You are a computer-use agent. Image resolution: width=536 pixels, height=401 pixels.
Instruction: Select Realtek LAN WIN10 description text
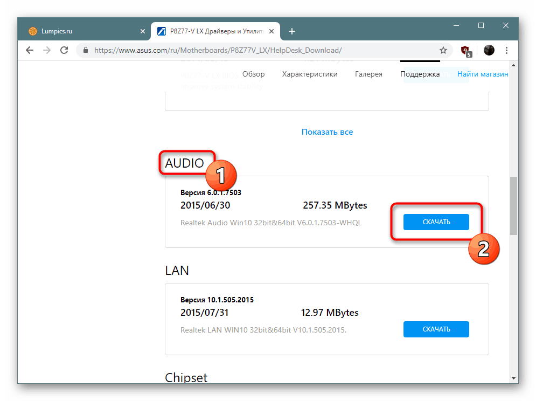263,330
